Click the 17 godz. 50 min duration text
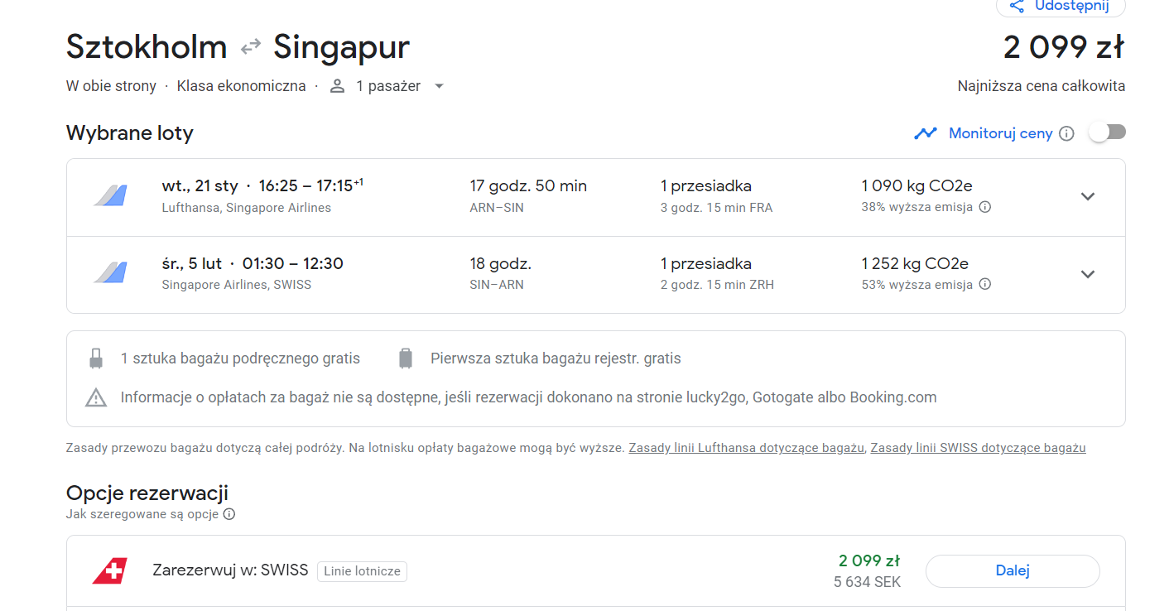The width and height of the screenshot is (1169, 611). (x=528, y=186)
